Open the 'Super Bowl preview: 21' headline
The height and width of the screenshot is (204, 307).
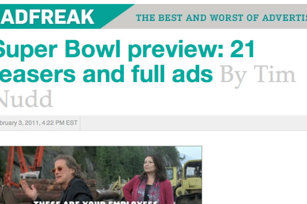127,49
